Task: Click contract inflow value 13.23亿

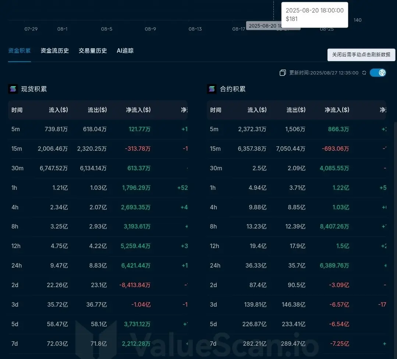Action: [256, 226]
